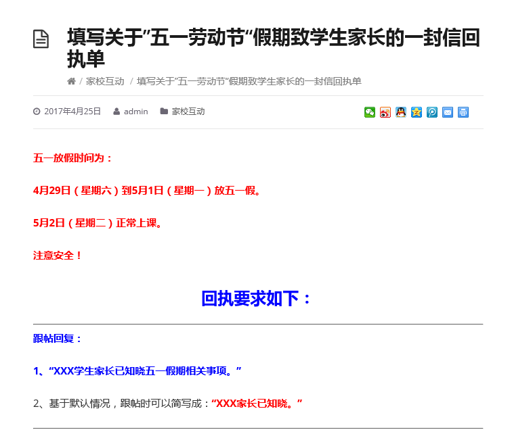Image resolution: width=510 pixels, height=434 pixels.
Task: Share to QZone star icon
Action: point(416,112)
